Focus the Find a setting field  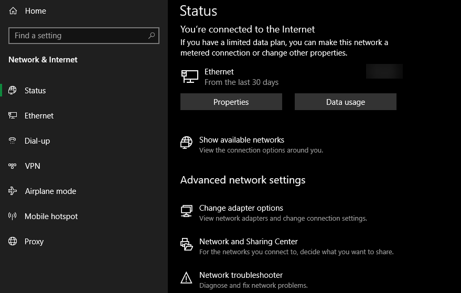tap(79, 36)
